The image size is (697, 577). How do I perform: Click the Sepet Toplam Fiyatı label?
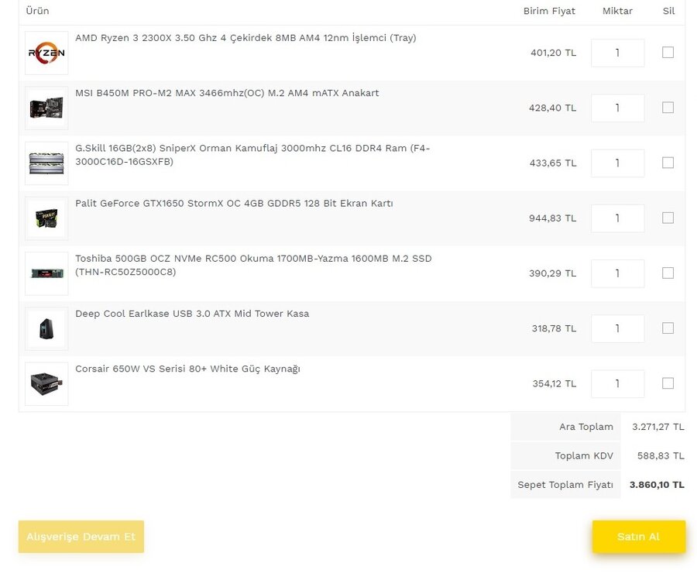[x=565, y=485]
